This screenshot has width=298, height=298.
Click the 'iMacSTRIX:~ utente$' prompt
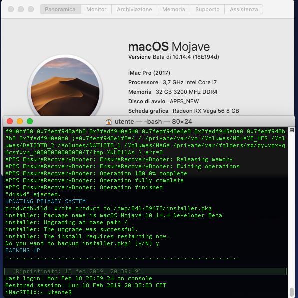(39, 292)
